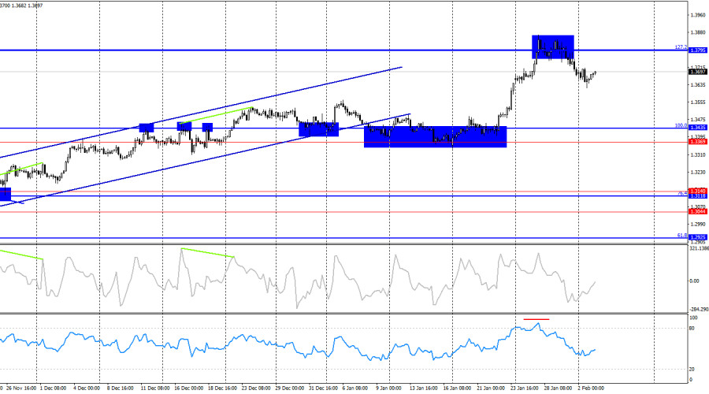This screenshot has height=394, width=709.
Task: Click the 1.3555 price scale value
Action: pyautogui.click(x=698, y=102)
